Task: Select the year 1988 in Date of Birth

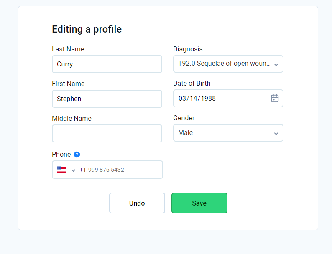Action: coord(208,99)
